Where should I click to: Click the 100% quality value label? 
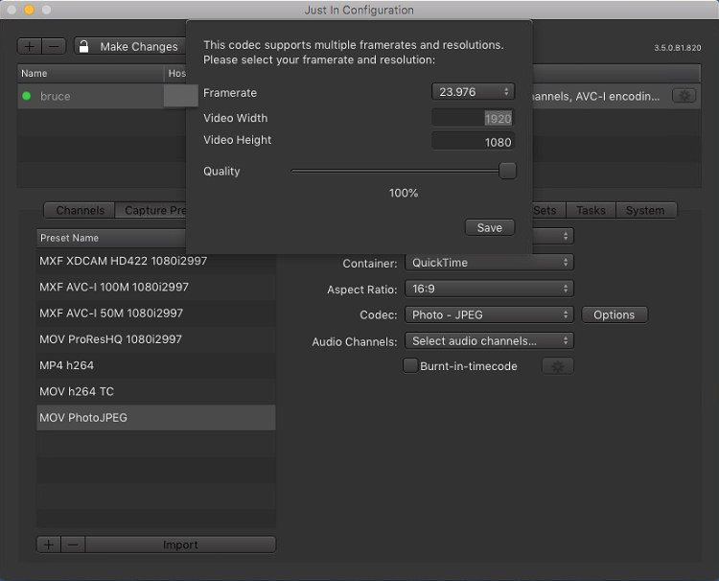[x=404, y=193]
